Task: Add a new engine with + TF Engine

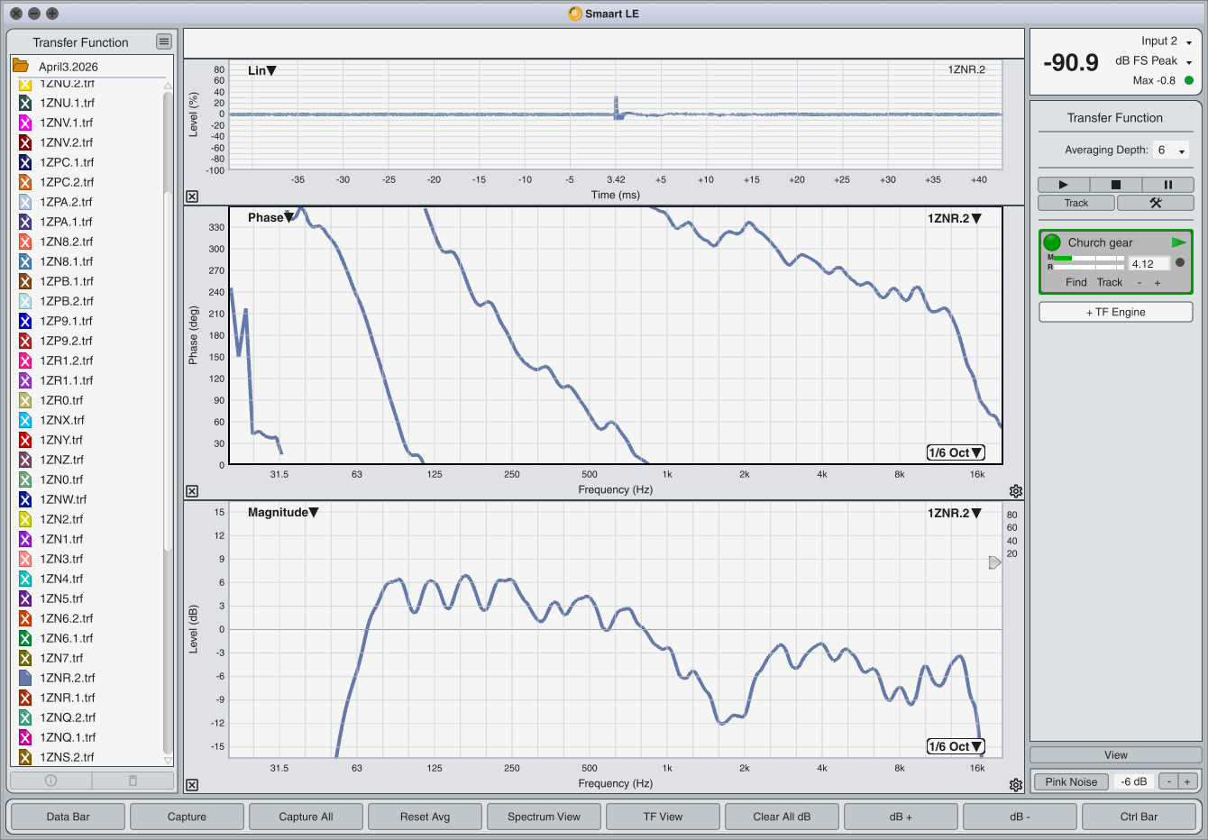Action: point(1115,312)
